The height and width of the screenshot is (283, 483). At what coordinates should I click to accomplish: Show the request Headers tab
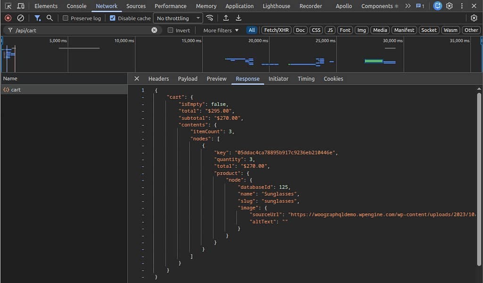click(158, 78)
